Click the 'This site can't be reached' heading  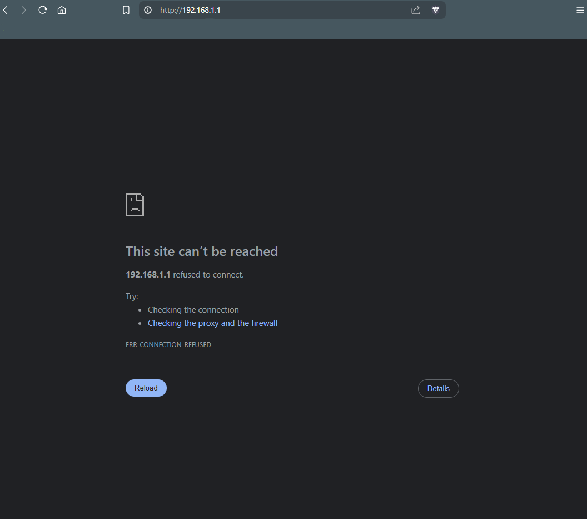click(202, 251)
